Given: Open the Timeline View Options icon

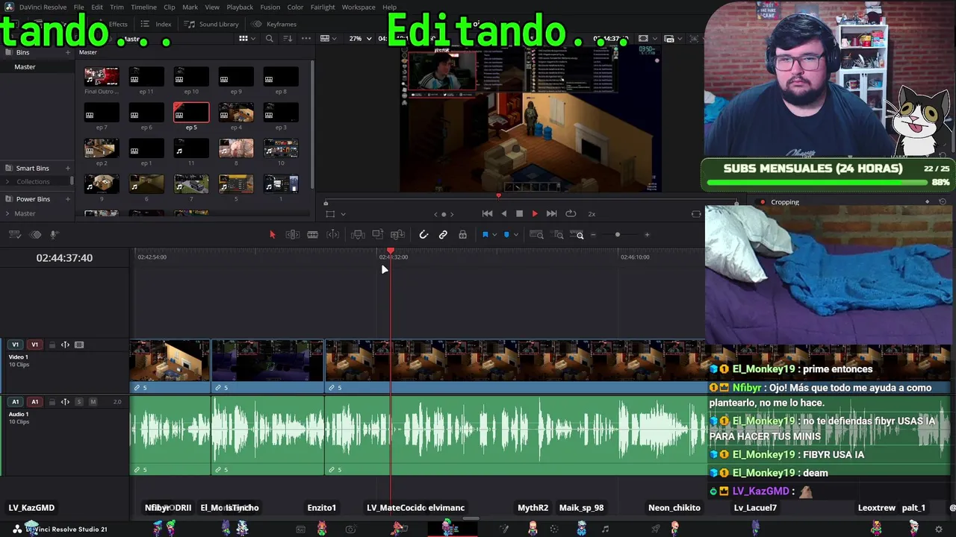Looking at the screenshot, I should pyautogui.click(x=14, y=235).
